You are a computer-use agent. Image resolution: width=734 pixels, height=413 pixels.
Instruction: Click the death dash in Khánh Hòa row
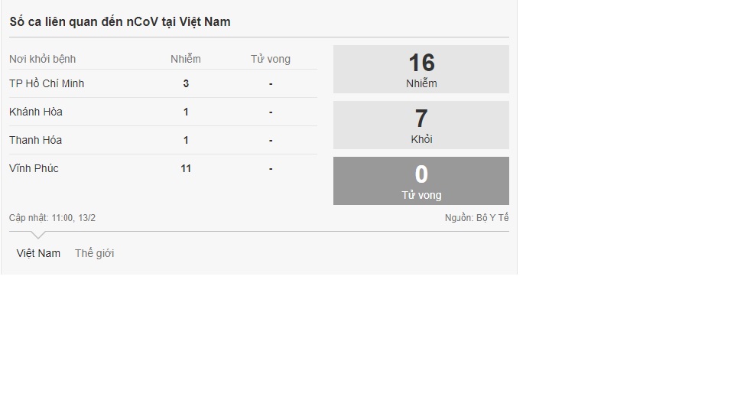pos(271,112)
